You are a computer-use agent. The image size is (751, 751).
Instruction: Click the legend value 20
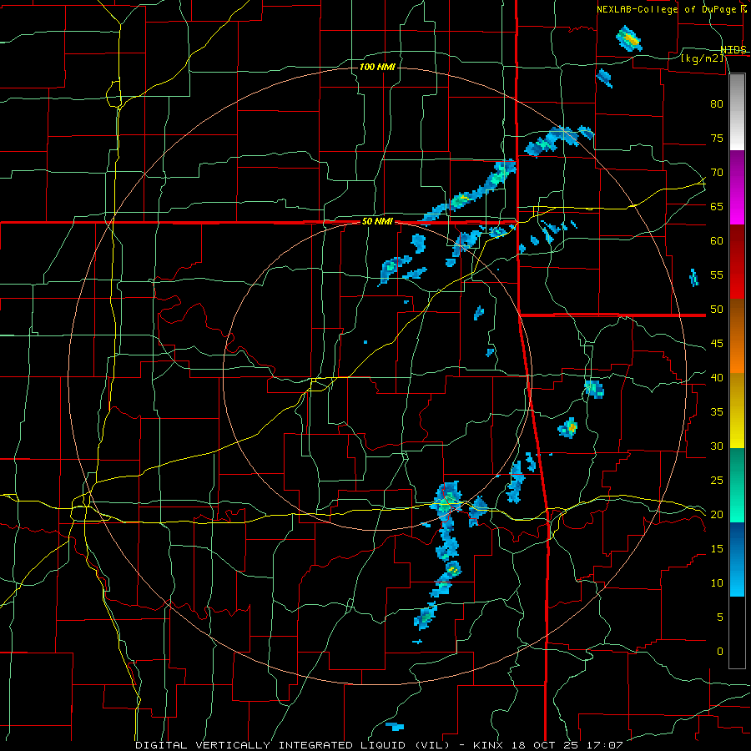(x=717, y=514)
